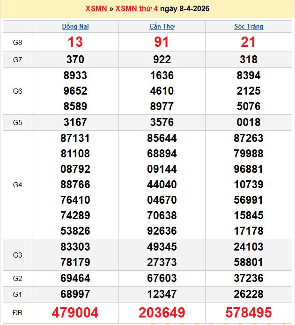The image size is (295, 325).
Task: Click the red G8 number 91
Action: coord(162,42)
